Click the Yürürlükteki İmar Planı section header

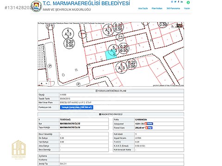[111, 91]
